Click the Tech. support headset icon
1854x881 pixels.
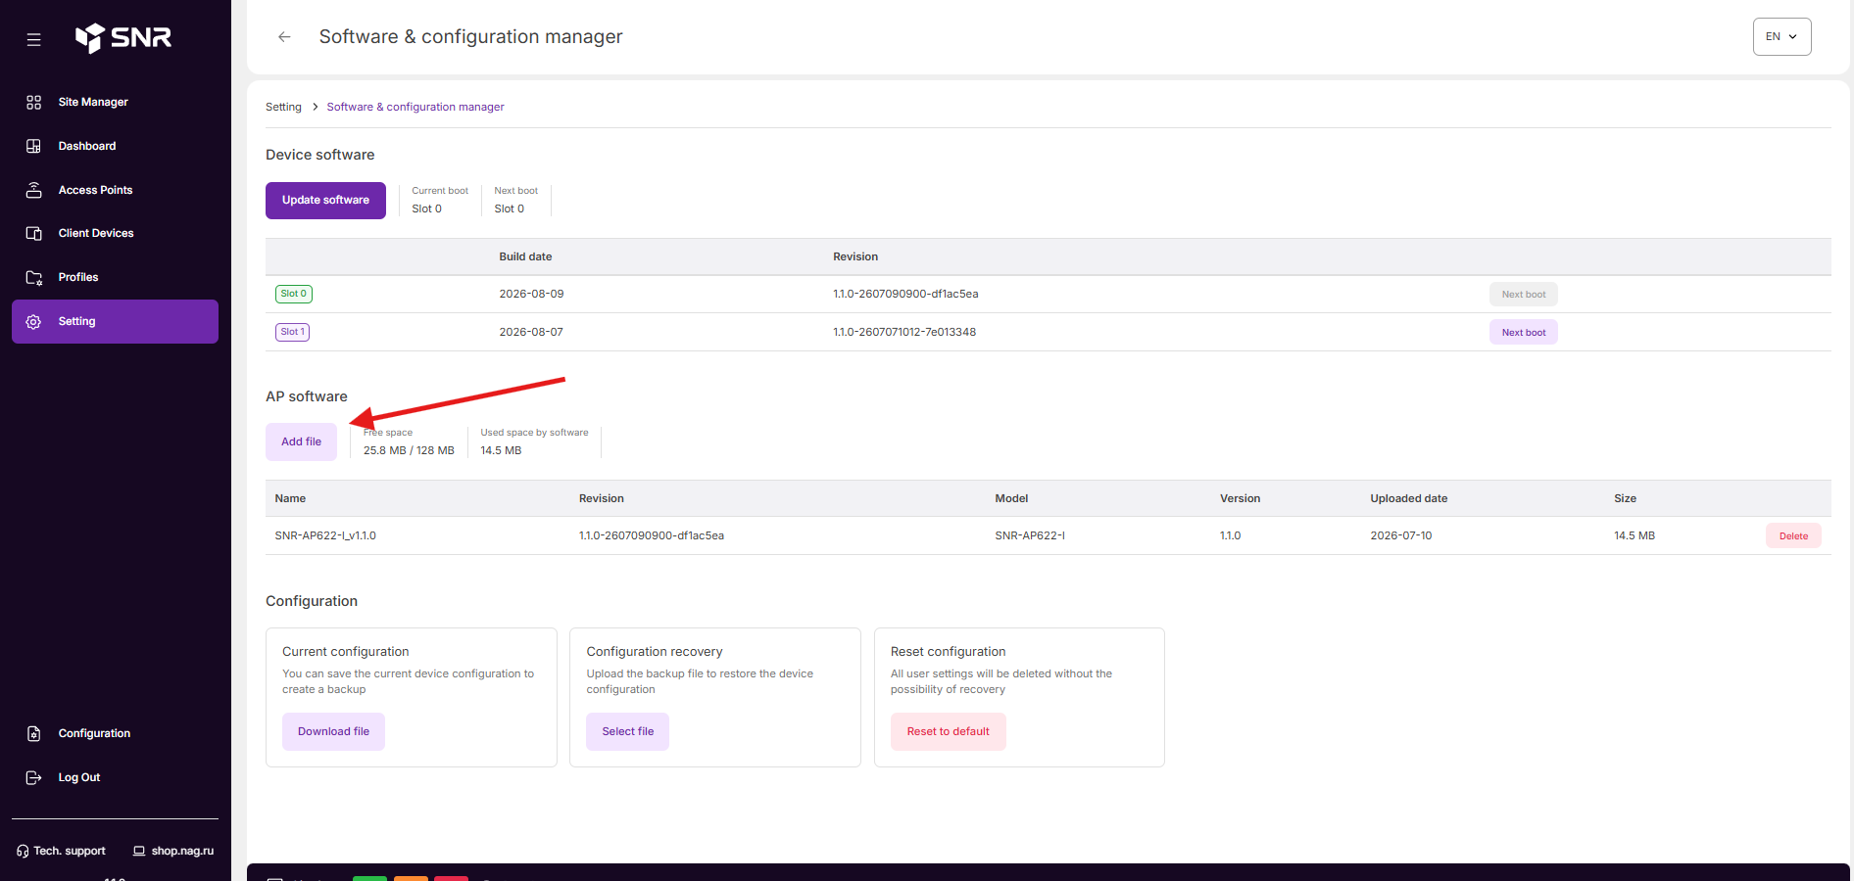tap(23, 851)
